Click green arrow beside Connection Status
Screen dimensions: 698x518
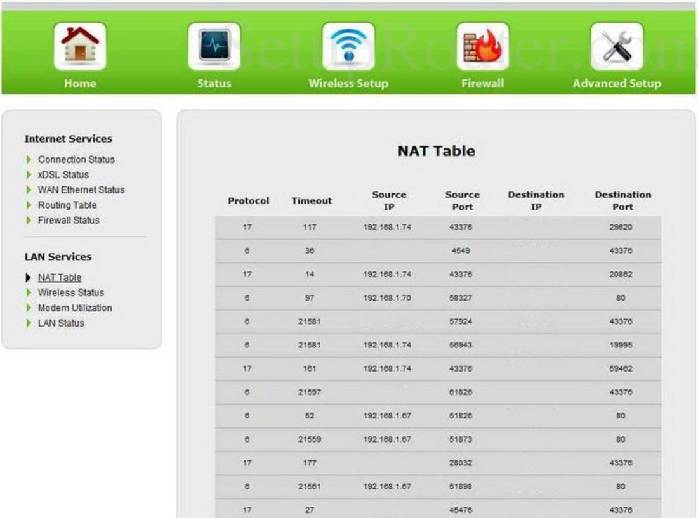tap(29, 159)
